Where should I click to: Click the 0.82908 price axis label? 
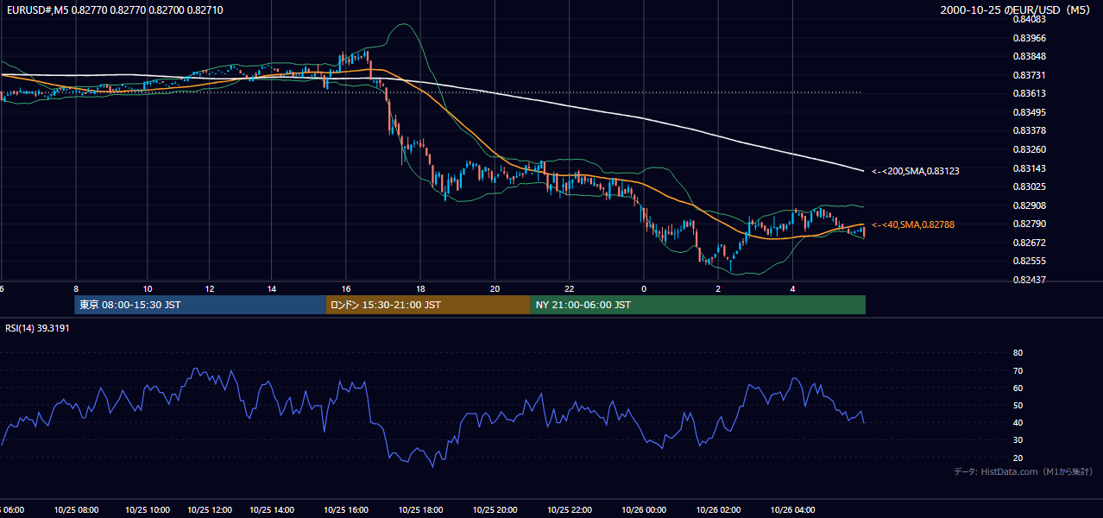(1029, 205)
